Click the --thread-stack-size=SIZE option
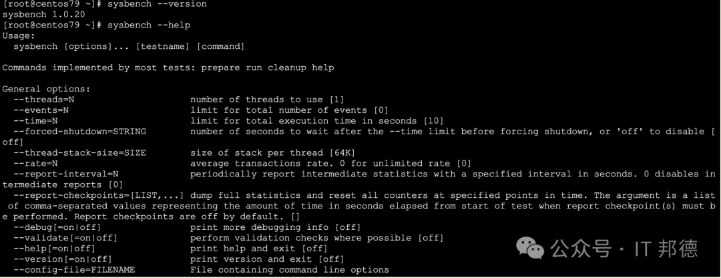Image resolution: width=721 pixels, height=278 pixels. 79,152
